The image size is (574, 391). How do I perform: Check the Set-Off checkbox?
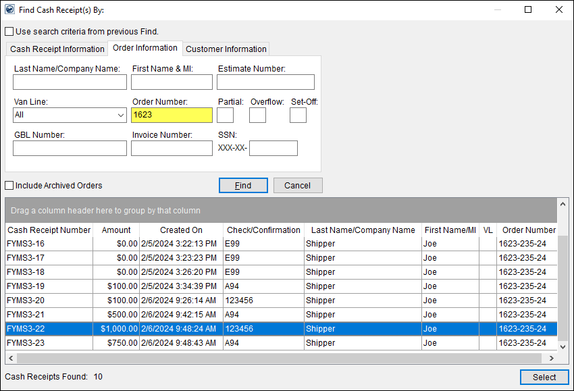298,115
